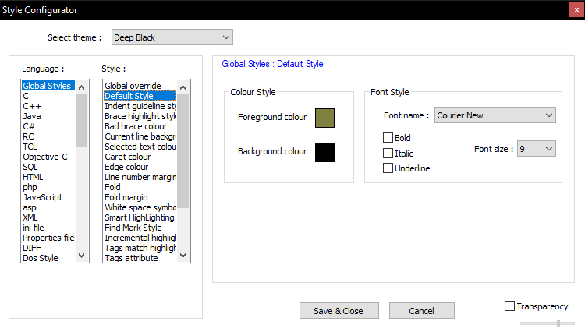585x332 pixels.
Task: Select Brace highlight style
Action: point(140,116)
